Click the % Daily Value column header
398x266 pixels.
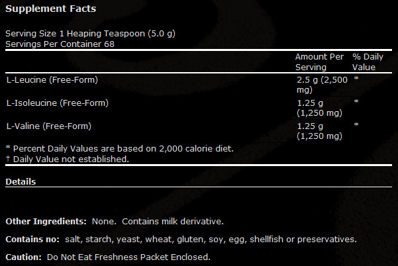368,62
